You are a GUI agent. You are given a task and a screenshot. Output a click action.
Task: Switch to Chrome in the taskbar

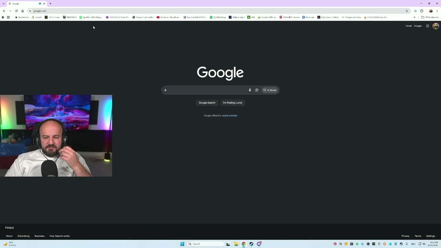point(244,244)
